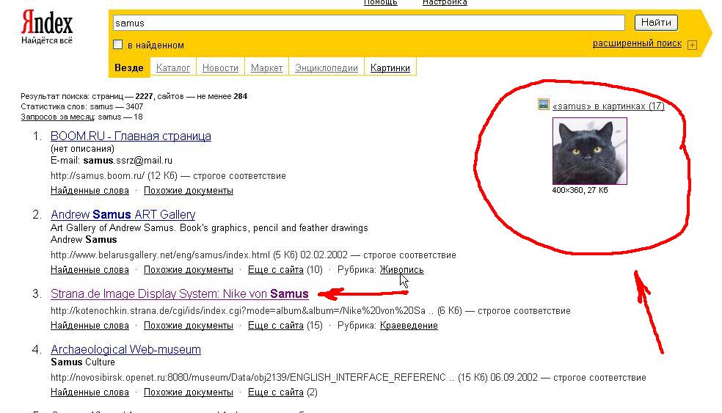The height and width of the screenshot is (413, 722).
Task: Open Еще с сайта (15) link
Action: coord(285,326)
